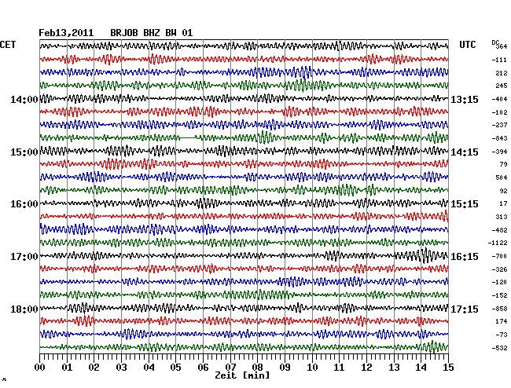This screenshot has height=388, width=511.
Task: Select the 16:00 CET time label
Action: 24,204
